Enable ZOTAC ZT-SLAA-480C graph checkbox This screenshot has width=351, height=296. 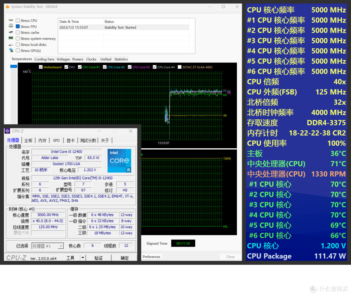pos(179,67)
